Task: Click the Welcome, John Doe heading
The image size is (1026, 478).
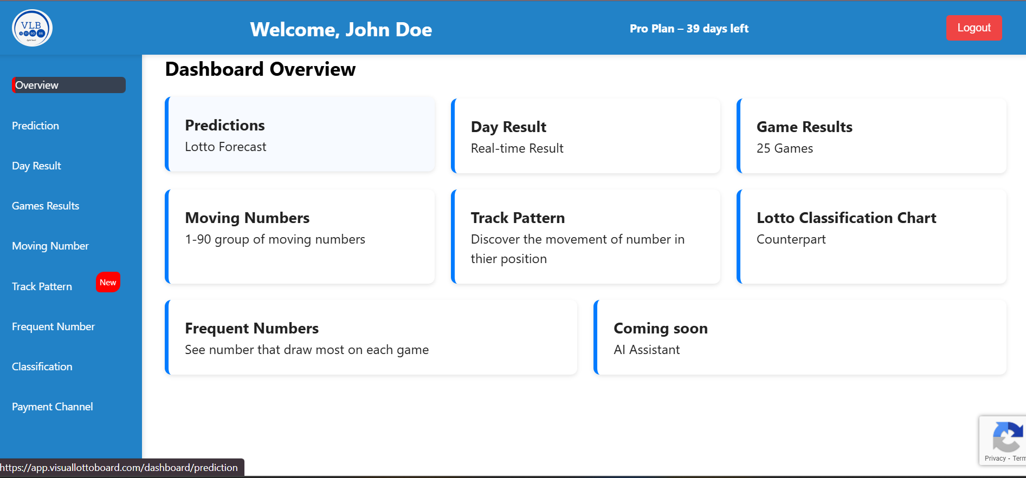Action: point(341,29)
